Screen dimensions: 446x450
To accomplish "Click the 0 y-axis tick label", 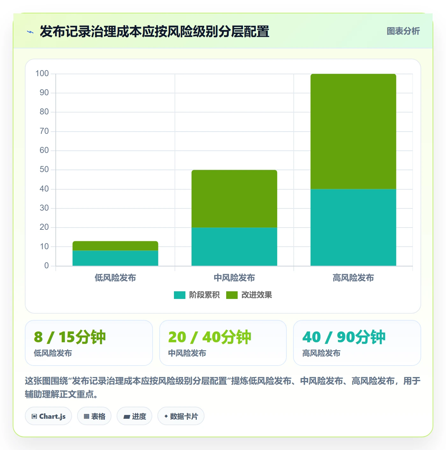I will [47, 265].
